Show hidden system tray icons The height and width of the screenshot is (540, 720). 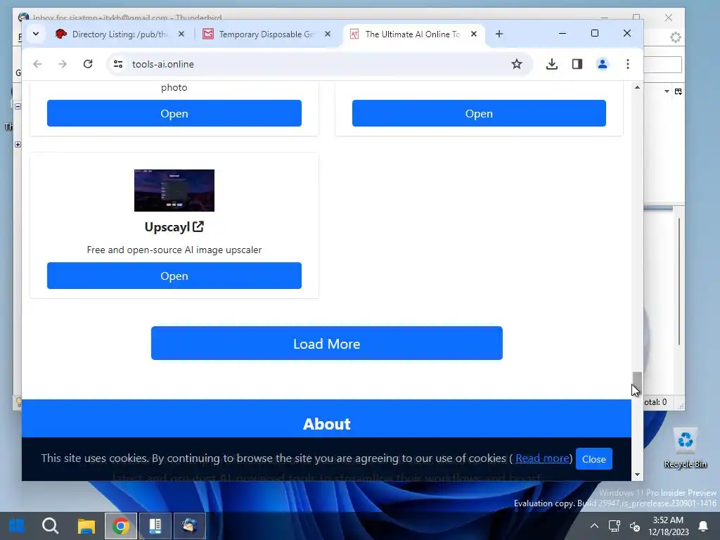pos(594,526)
